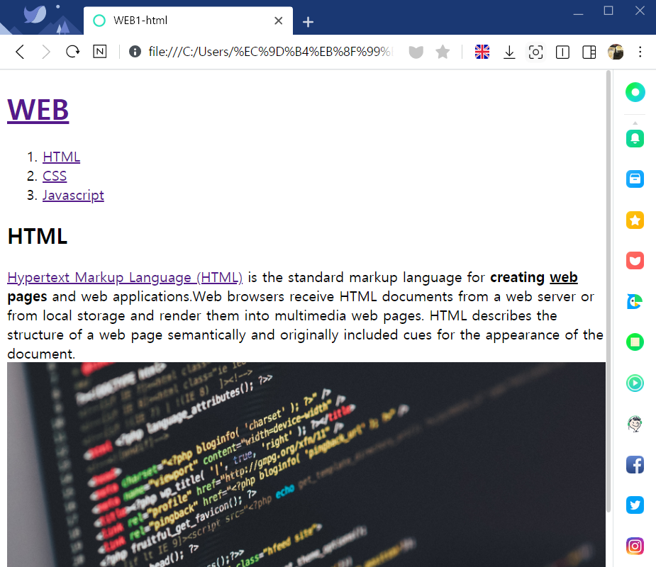The width and height of the screenshot is (656, 567).
Task: Click the WEB heading link
Action: coord(38,110)
